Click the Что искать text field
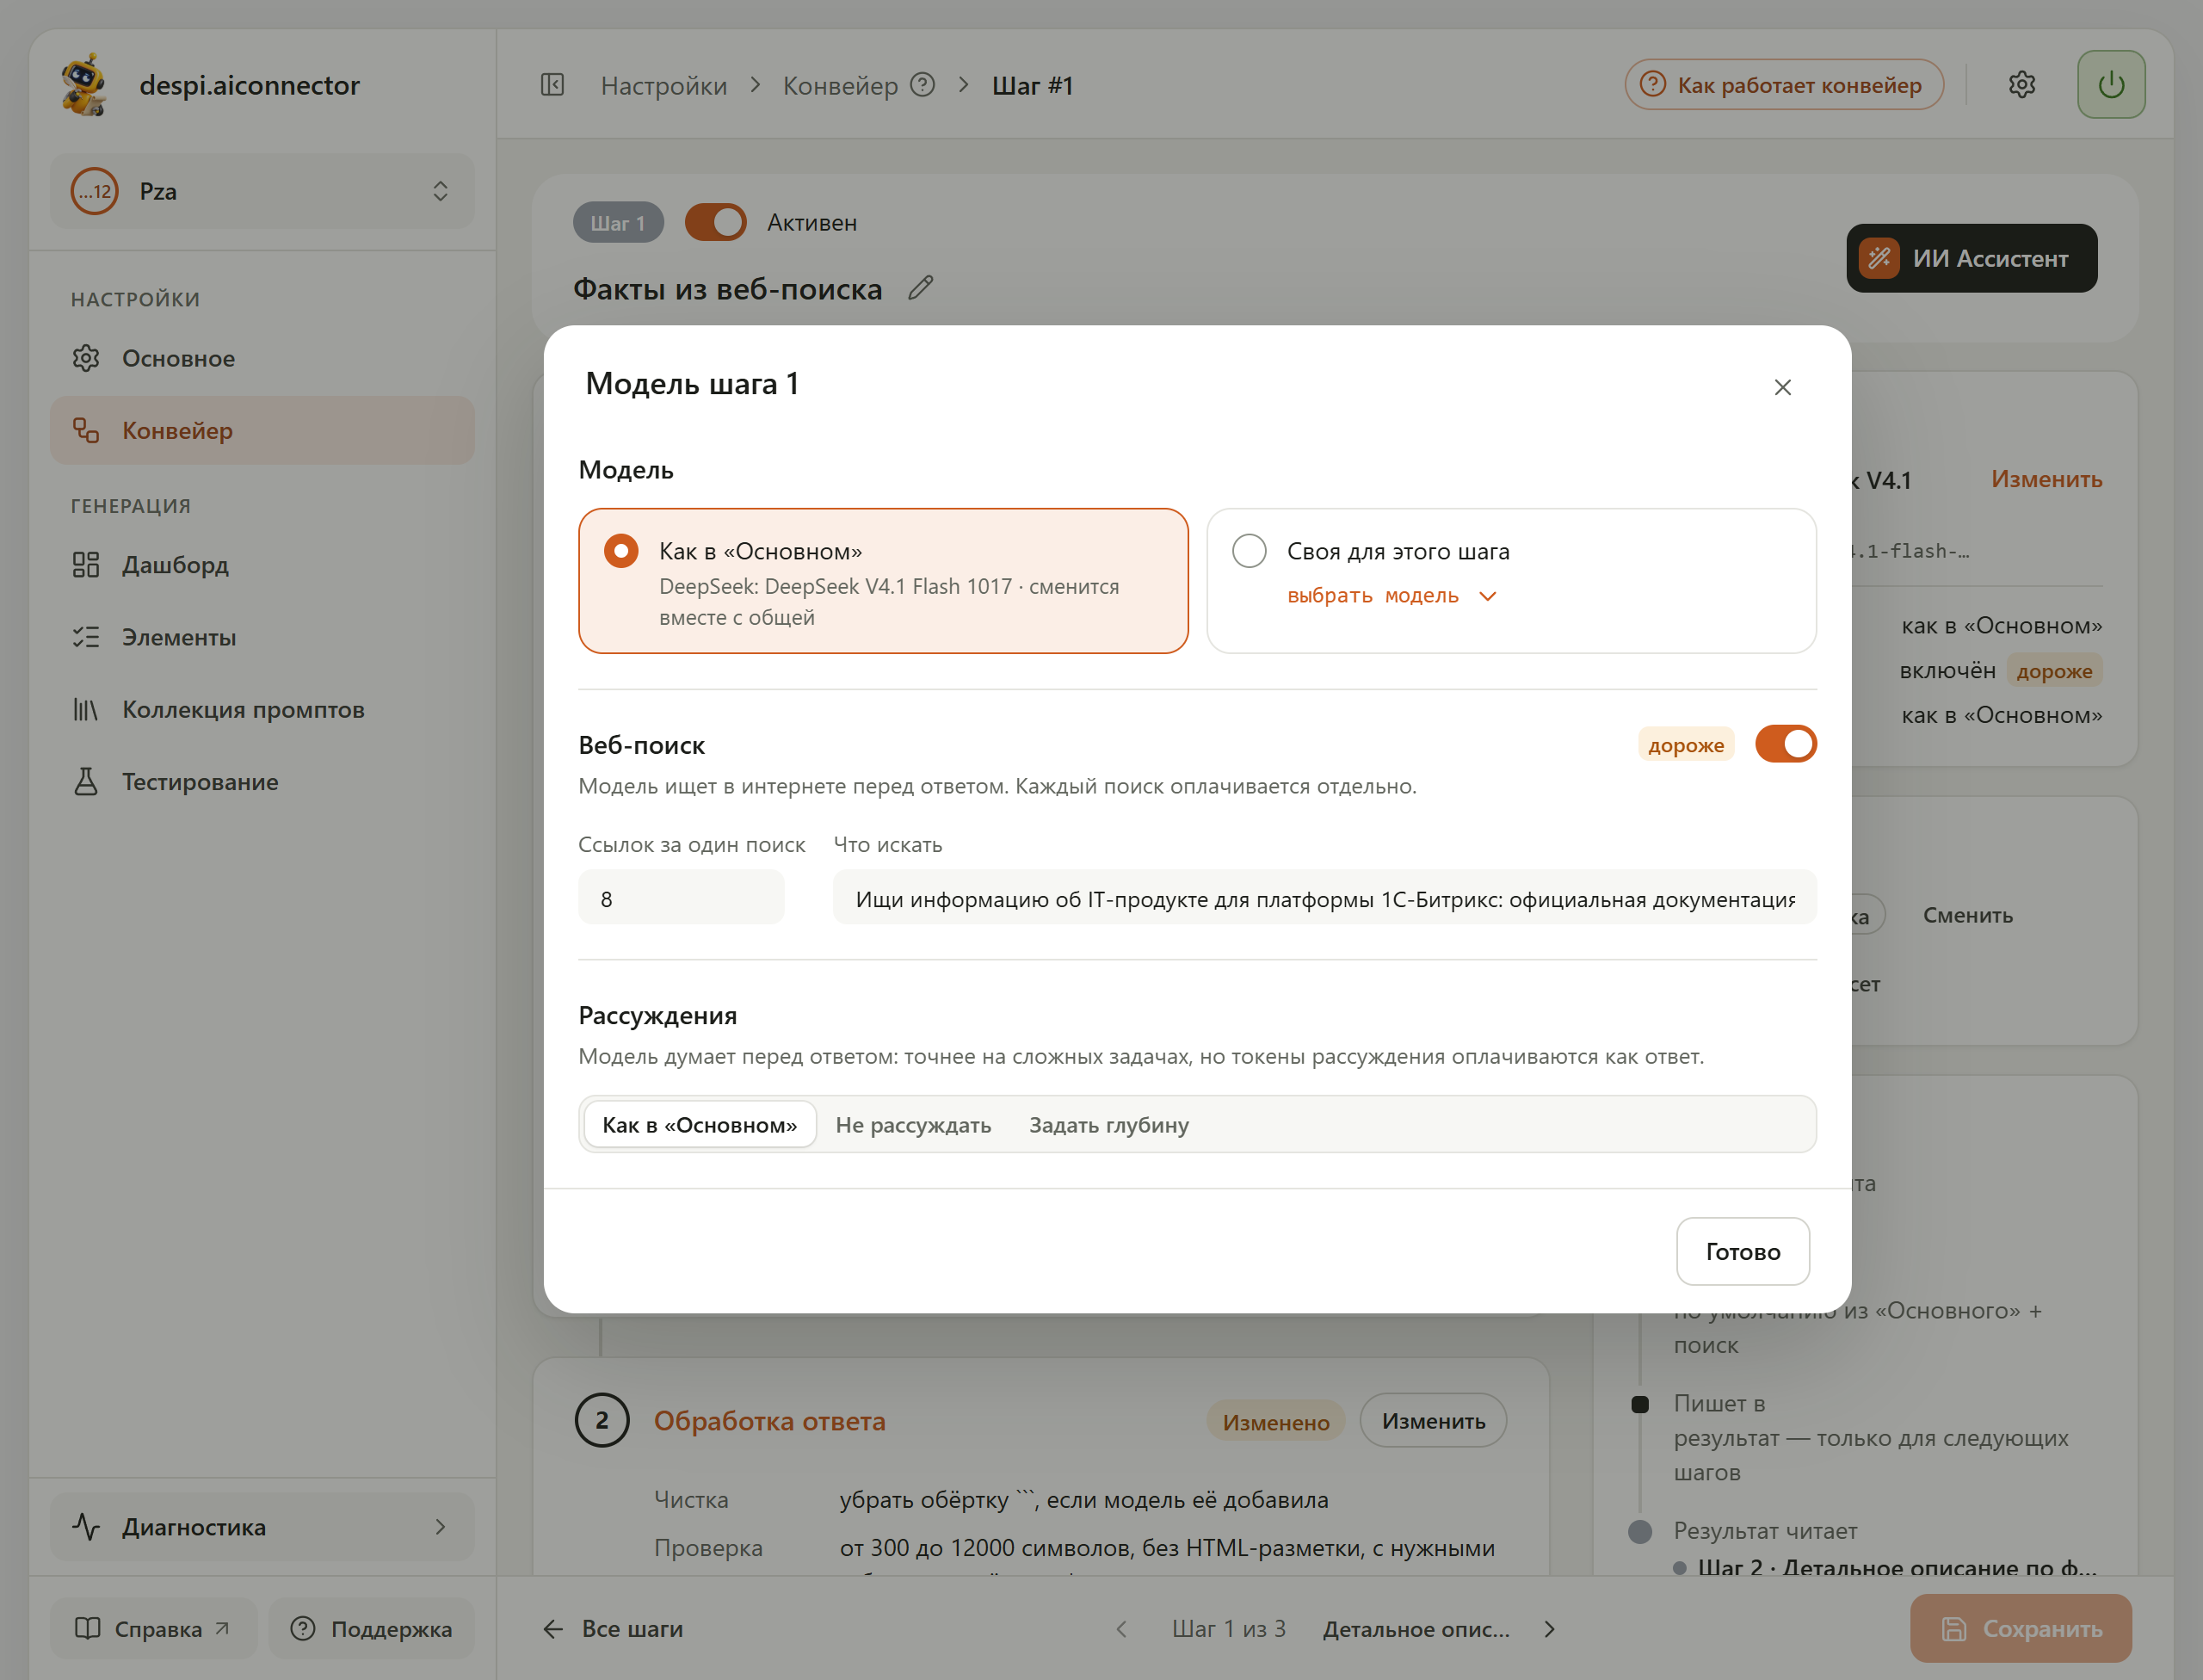The width and height of the screenshot is (2203, 1680). click(x=1324, y=898)
